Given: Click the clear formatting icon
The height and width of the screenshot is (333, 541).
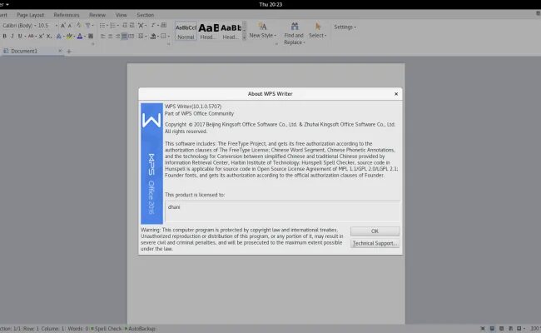Looking at the screenshot, I should [79, 25].
